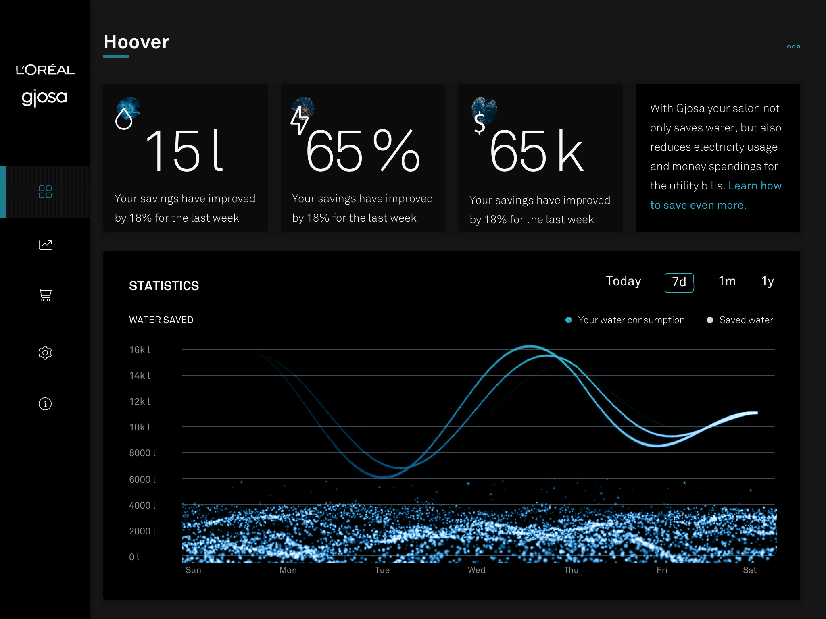Click the WATER SAVED label

(x=161, y=320)
